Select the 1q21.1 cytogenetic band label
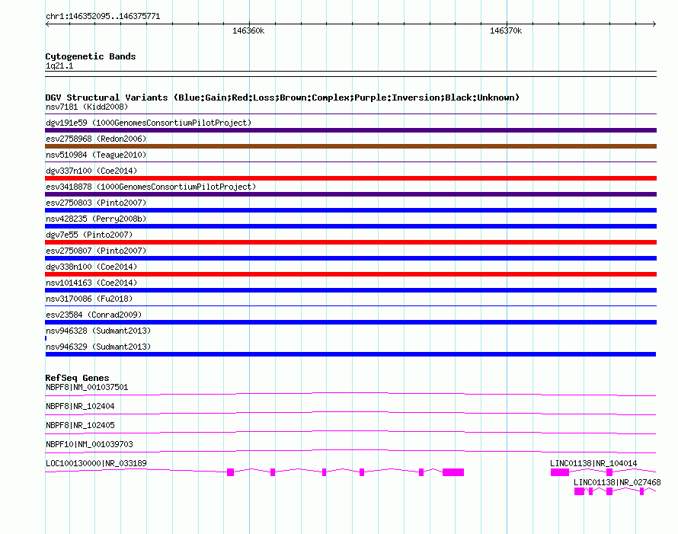 59,66
